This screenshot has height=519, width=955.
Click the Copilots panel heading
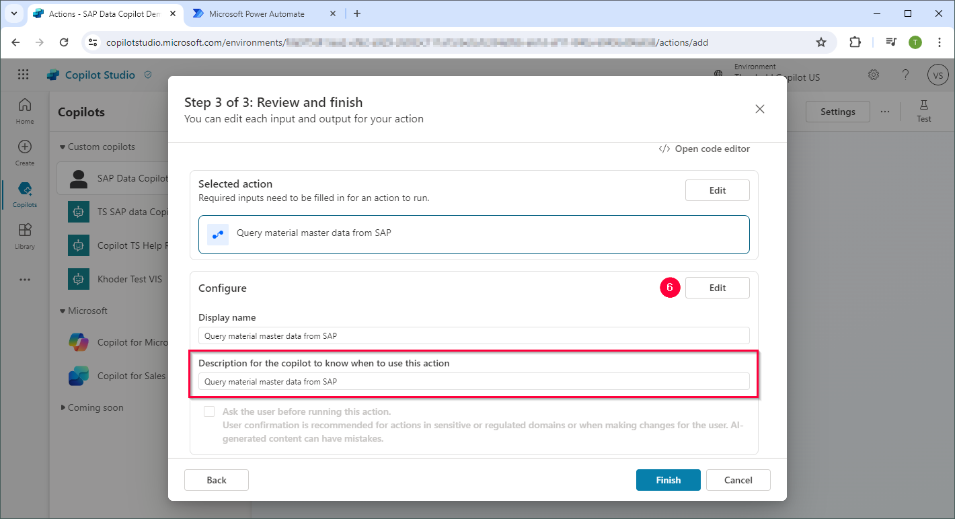point(81,112)
